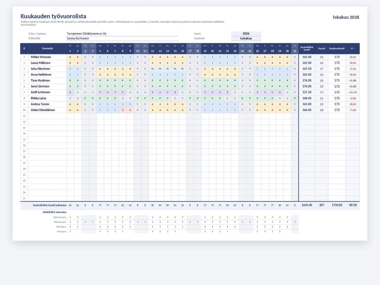Click employee name "Antti Lehtonen"

click(41, 92)
